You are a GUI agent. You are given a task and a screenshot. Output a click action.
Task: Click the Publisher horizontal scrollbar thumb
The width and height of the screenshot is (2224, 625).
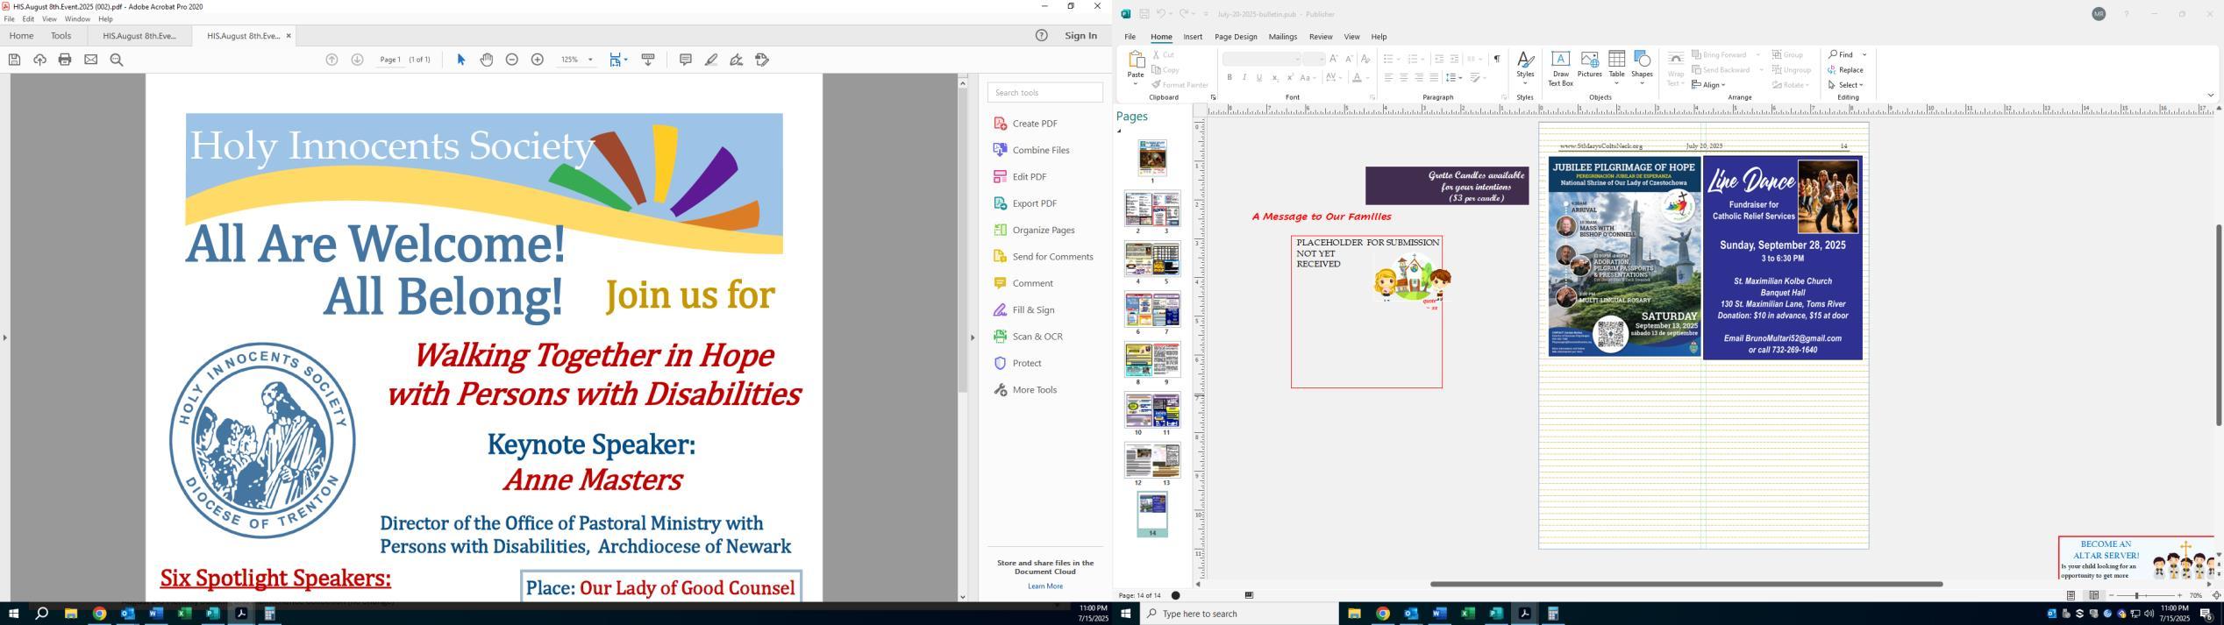(1686, 584)
